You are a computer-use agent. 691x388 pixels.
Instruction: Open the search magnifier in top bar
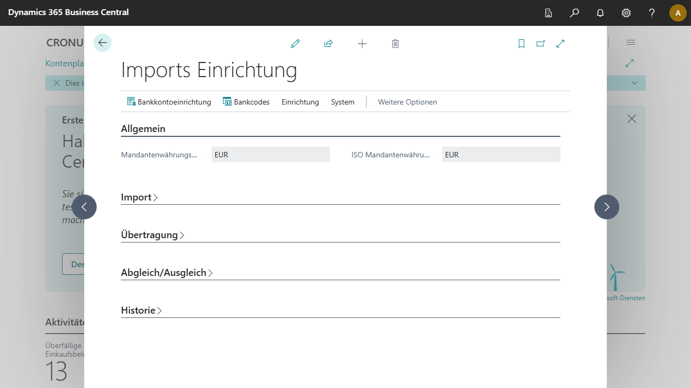(x=574, y=13)
